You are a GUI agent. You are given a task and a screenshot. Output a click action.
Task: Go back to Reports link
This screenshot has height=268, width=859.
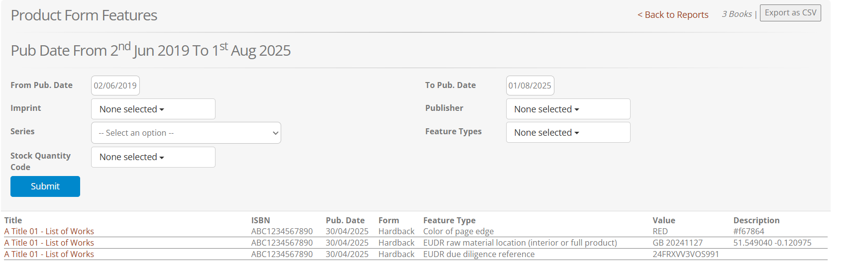(x=673, y=15)
